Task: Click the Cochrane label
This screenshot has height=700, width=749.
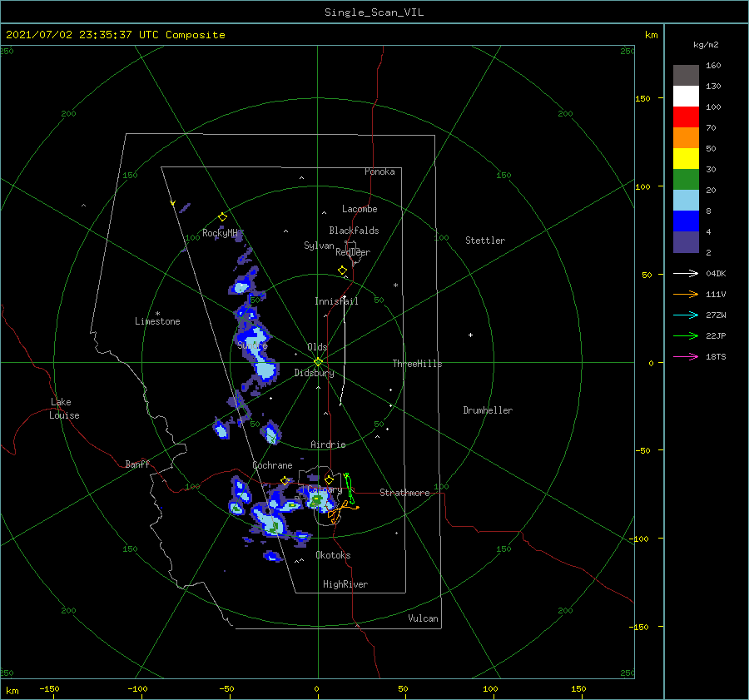Action: tap(272, 465)
